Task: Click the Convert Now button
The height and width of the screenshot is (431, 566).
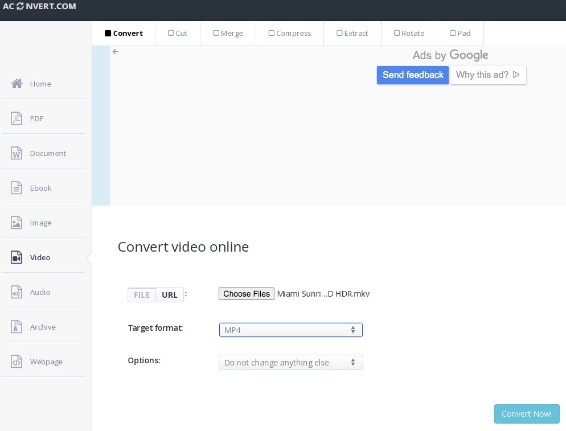Action: point(527,414)
